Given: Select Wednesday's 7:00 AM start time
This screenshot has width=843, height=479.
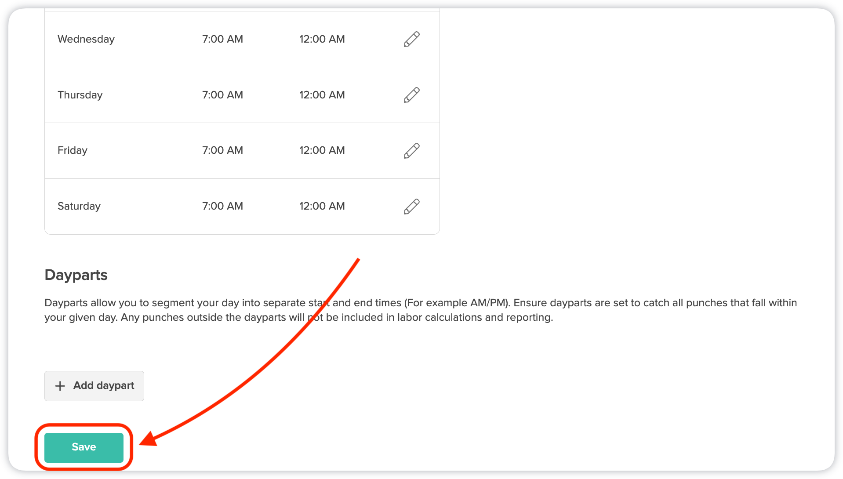Looking at the screenshot, I should click(223, 39).
